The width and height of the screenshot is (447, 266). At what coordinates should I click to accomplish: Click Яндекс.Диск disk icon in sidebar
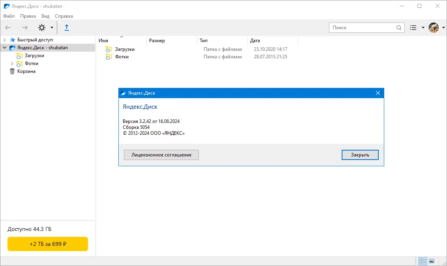12,48
